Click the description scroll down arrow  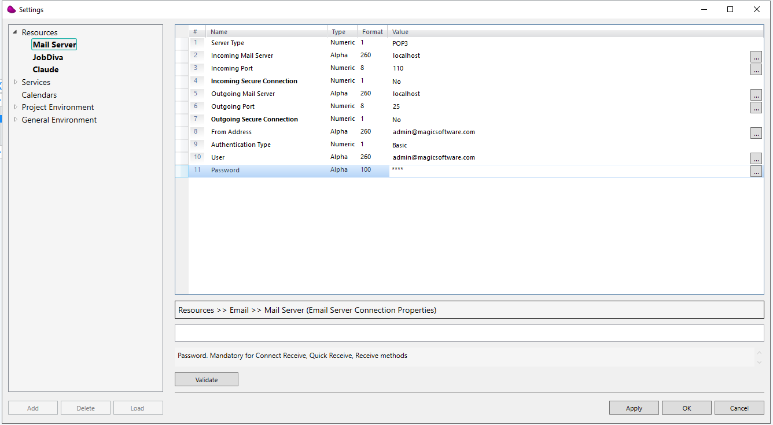click(x=759, y=362)
